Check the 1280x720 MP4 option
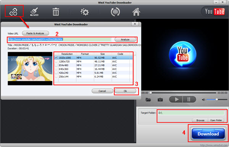Screen dimensions: 229x147 tap(56, 61)
